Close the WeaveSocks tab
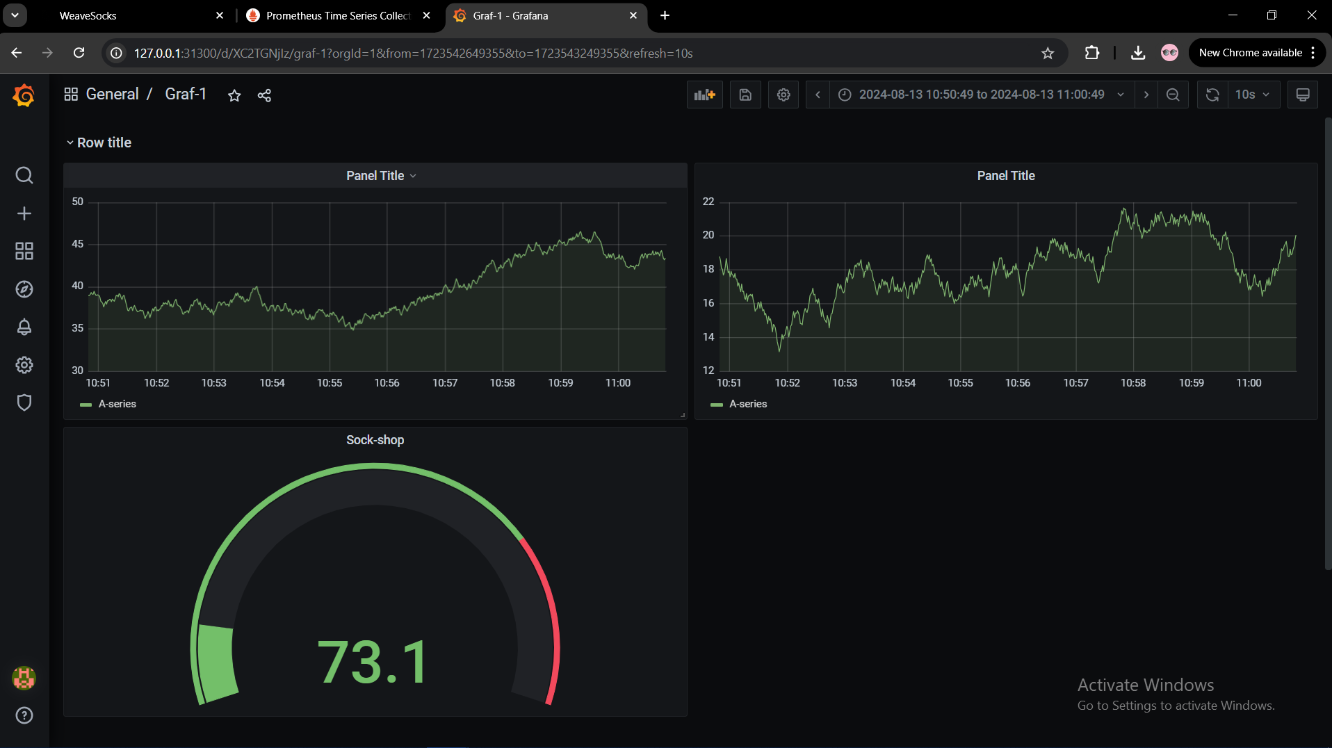The height and width of the screenshot is (748, 1332). pyautogui.click(x=220, y=15)
